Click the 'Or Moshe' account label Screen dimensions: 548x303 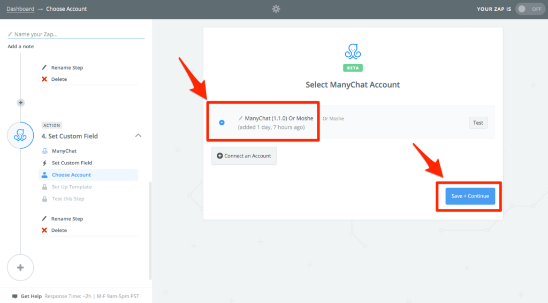click(x=333, y=118)
